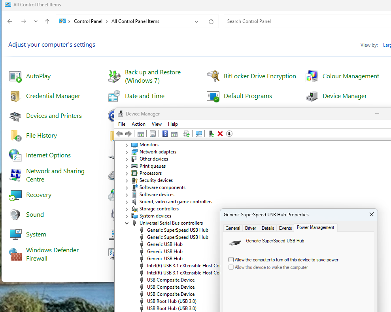This screenshot has height=312, width=391.
Task: Open Network and Sharing Centre
Action: pyautogui.click(x=55, y=175)
